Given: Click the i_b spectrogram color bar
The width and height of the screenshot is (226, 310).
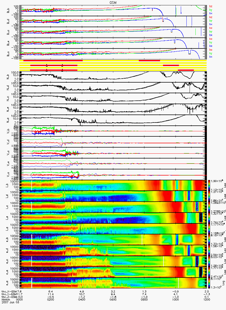Looking at the screenshot, I should [210, 185].
